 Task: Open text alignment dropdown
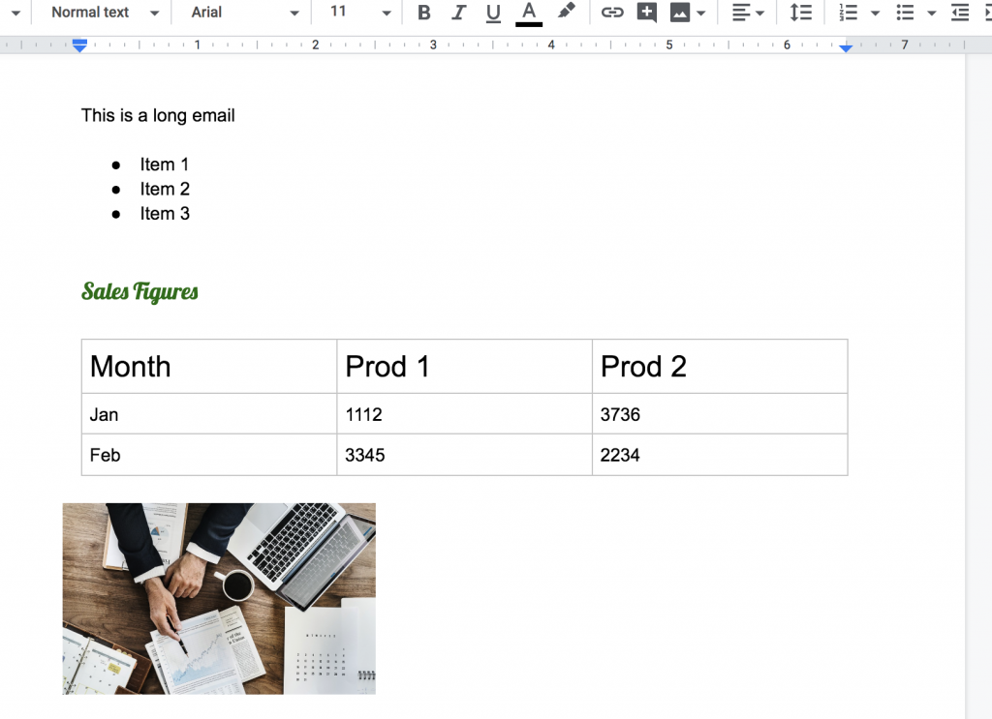click(748, 13)
